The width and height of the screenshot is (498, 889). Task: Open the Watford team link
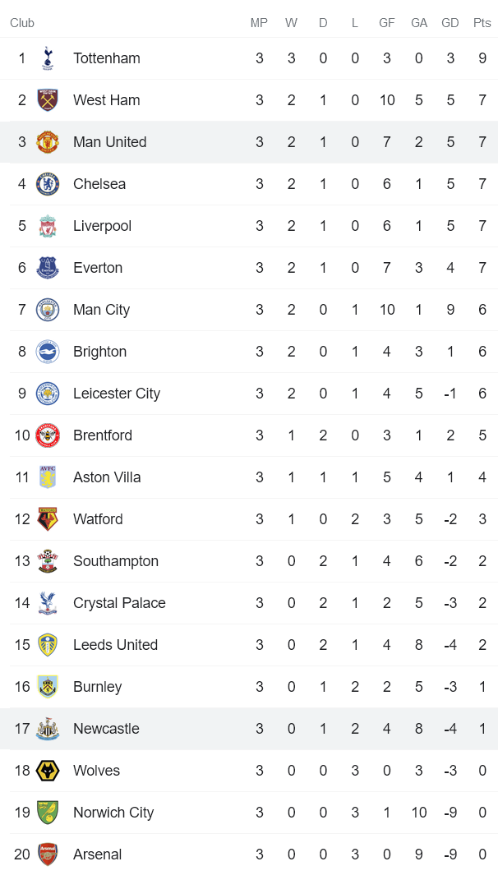(98, 519)
